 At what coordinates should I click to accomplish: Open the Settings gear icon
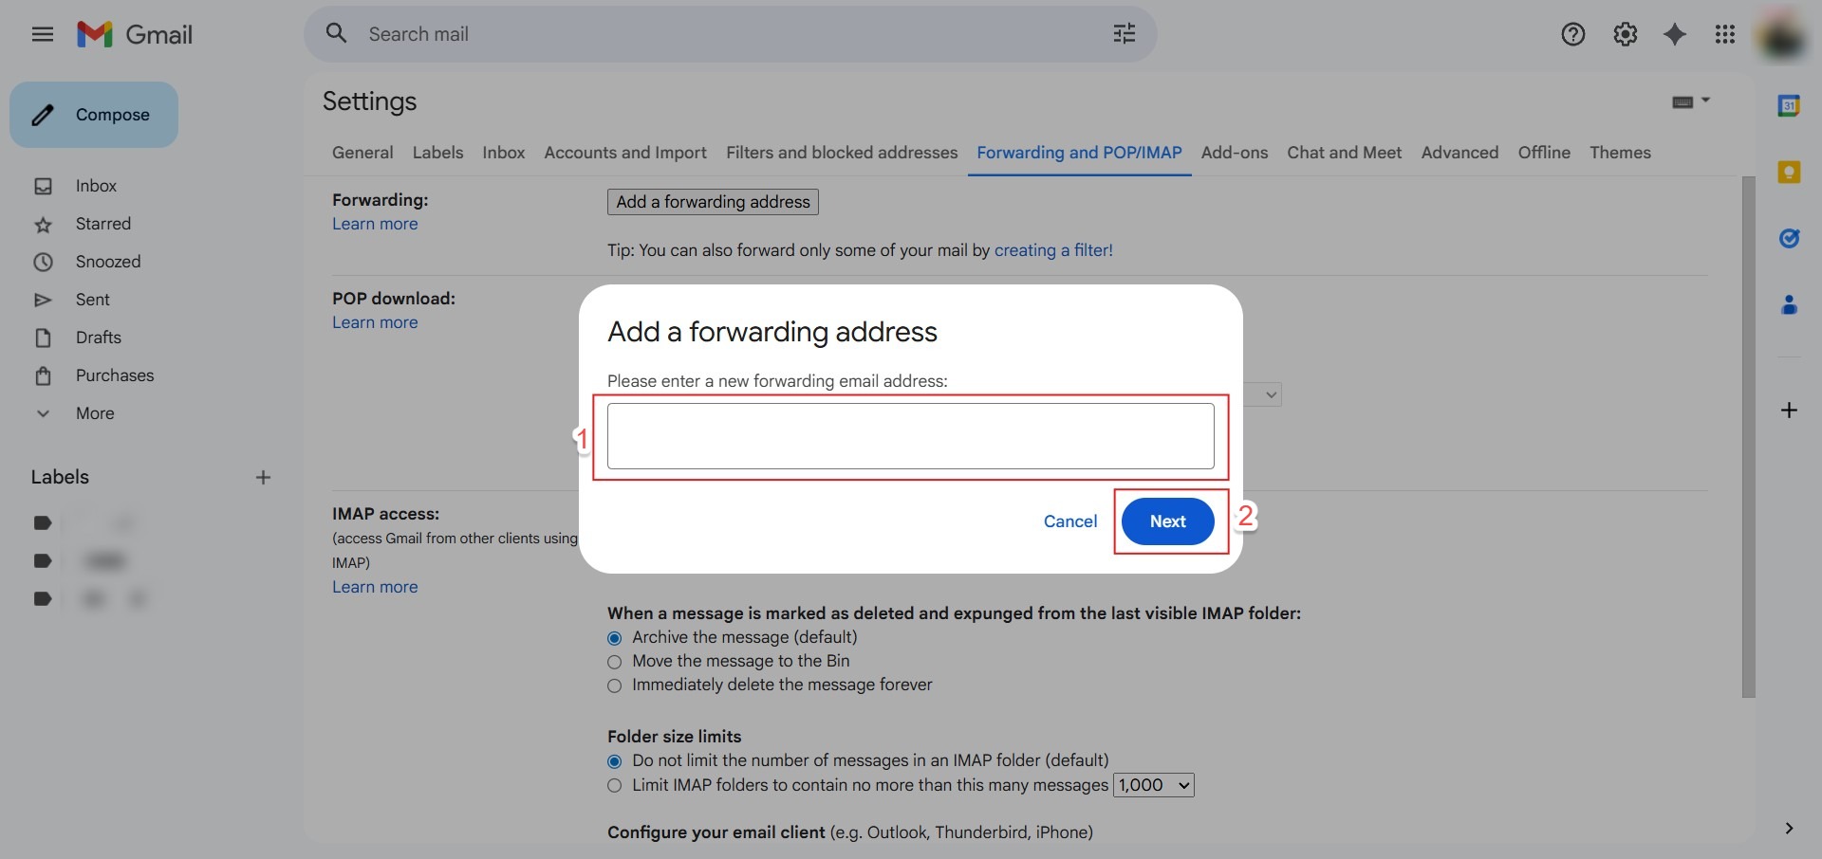point(1625,35)
